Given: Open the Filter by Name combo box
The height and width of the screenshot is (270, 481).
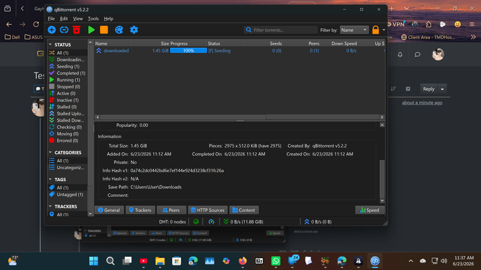Looking at the screenshot, I should (354, 30).
